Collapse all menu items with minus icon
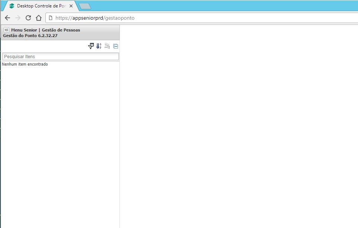358x228 pixels. click(115, 46)
